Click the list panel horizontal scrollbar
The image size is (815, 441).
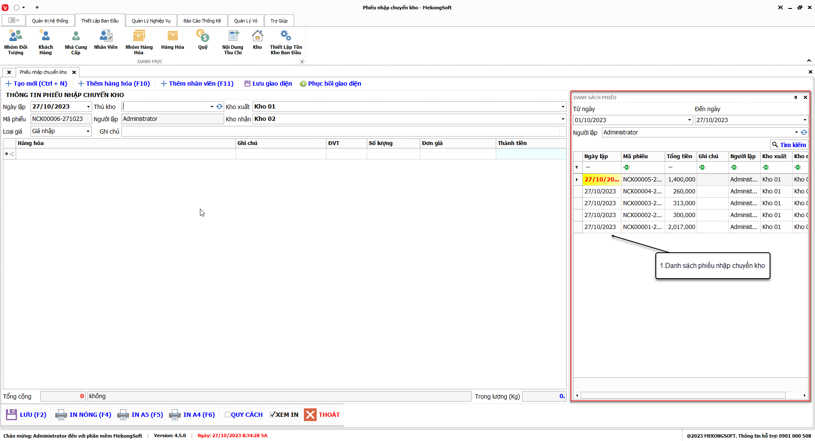[683, 396]
